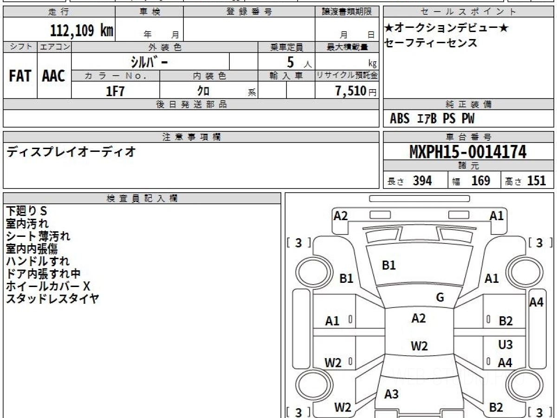This screenshot has width=557, height=418.
Task: Click the セールスポイント header
Action: 469,12
